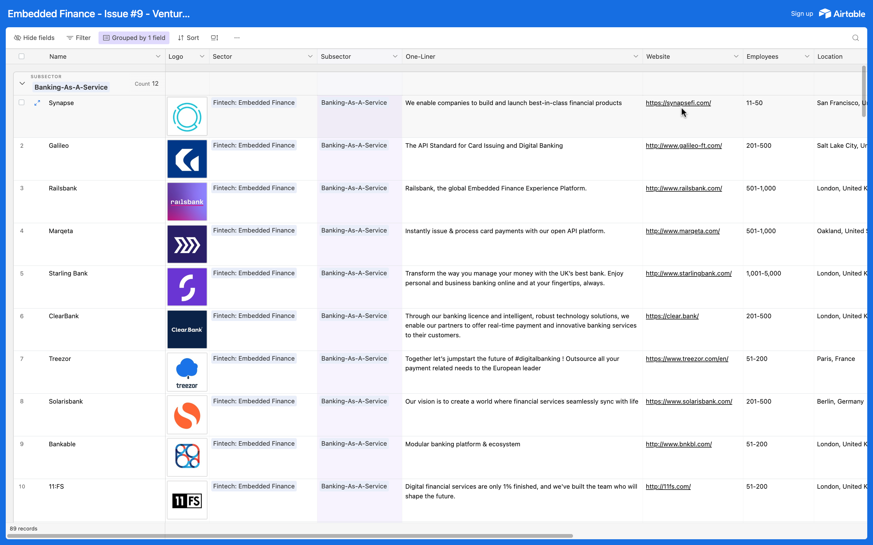The height and width of the screenshot is (545, 873).
Task: Open the Filter menu
Action: click(x=79, y=38)
